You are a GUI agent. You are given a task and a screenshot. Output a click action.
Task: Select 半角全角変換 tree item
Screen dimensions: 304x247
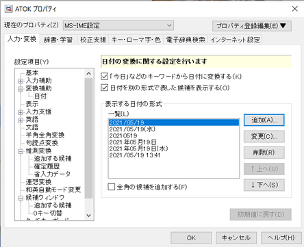pyautogui.click(x=45, y=135)
